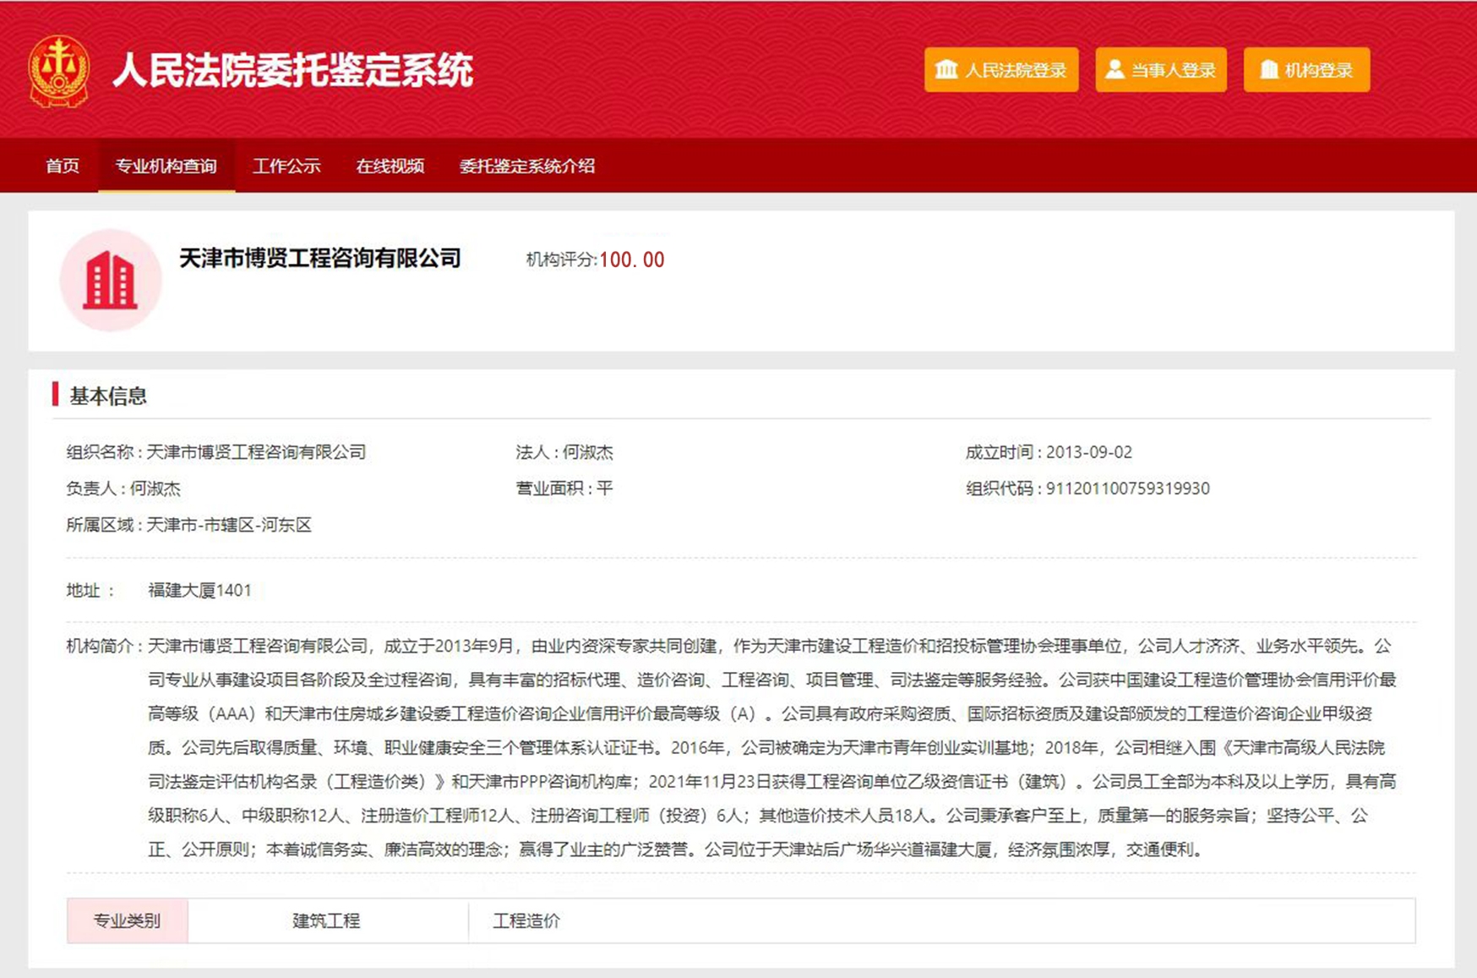
Task: Go to 首页 in navigation bar
Action: (63, 166)
